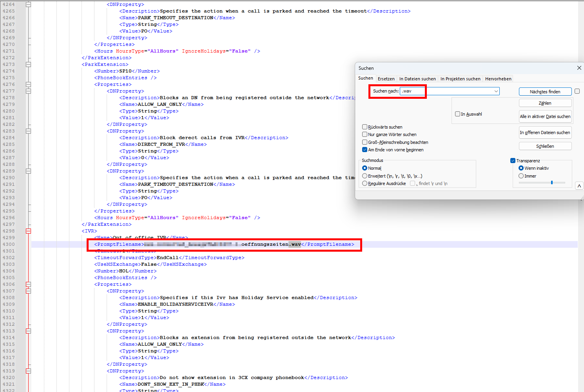Enable 'Rückwärts suchen' checkbox

click(365, 127)
